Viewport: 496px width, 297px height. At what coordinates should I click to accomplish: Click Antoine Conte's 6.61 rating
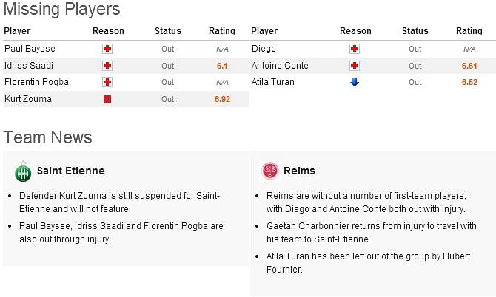pyautogui.click(x=469, y=66)
